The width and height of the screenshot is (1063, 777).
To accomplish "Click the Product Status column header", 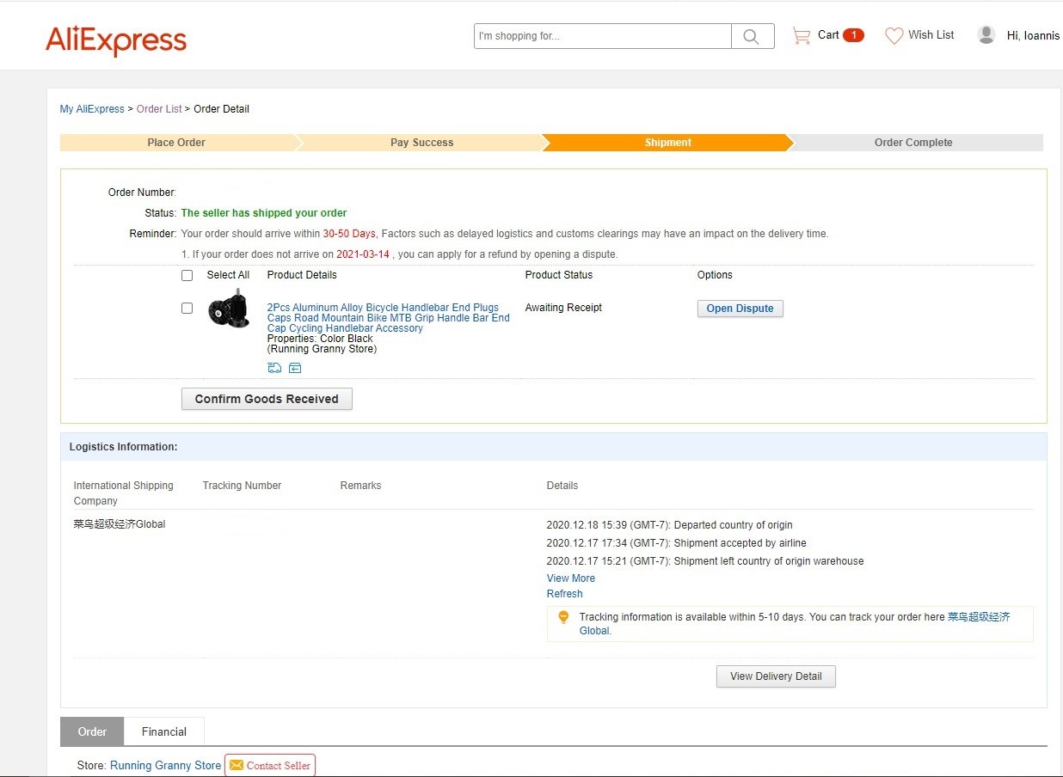I will coord(559,275).
